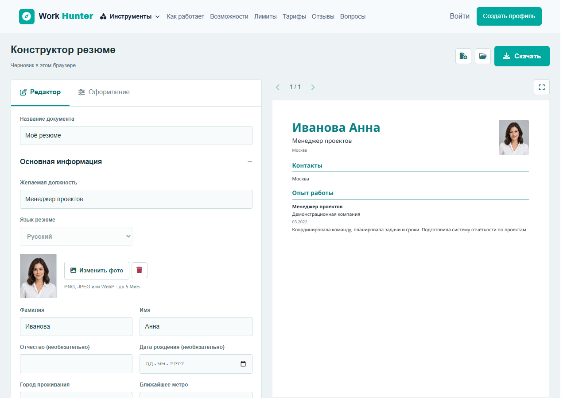Viewport: 567px width, 398px height.
Task: Click the photo thumbnail in the editor
Action: [x=38, y=276]
